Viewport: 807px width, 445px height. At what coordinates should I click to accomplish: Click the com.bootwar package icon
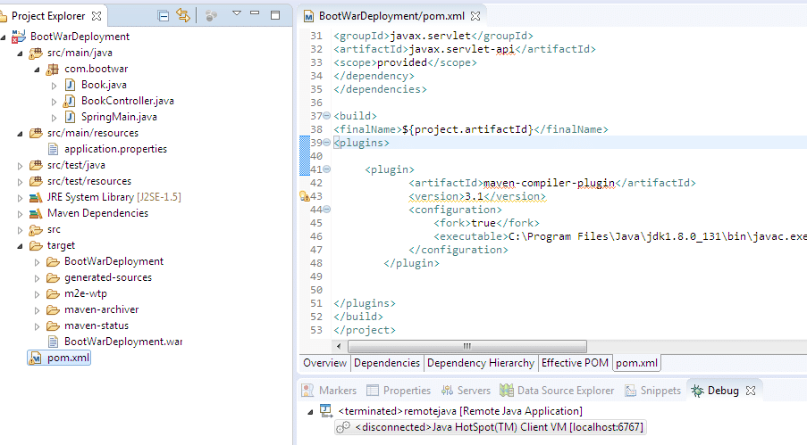tap(53, 69)
